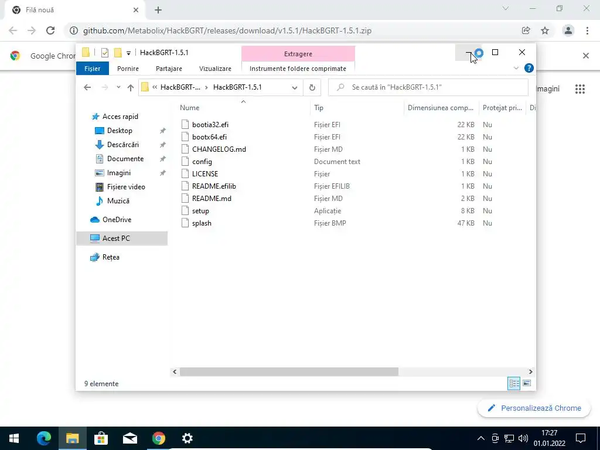Open Customize Quick Access Toolbar dropdown

pyautogui.click(x=128, y=53)
